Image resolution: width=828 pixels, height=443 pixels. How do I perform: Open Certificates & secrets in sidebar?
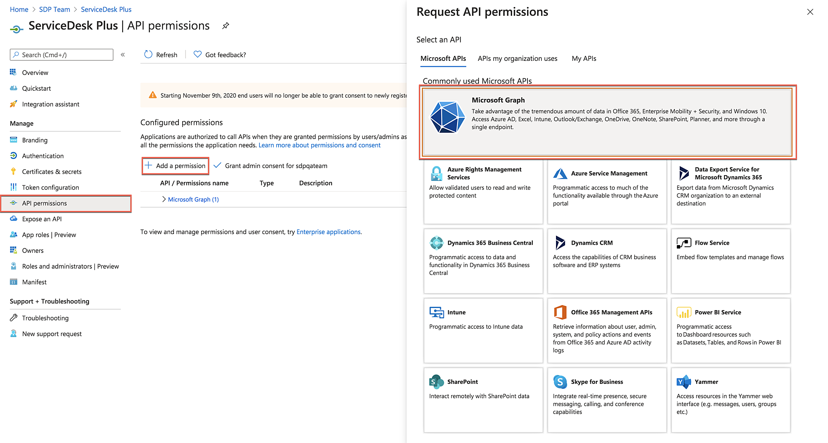point(52,171)
